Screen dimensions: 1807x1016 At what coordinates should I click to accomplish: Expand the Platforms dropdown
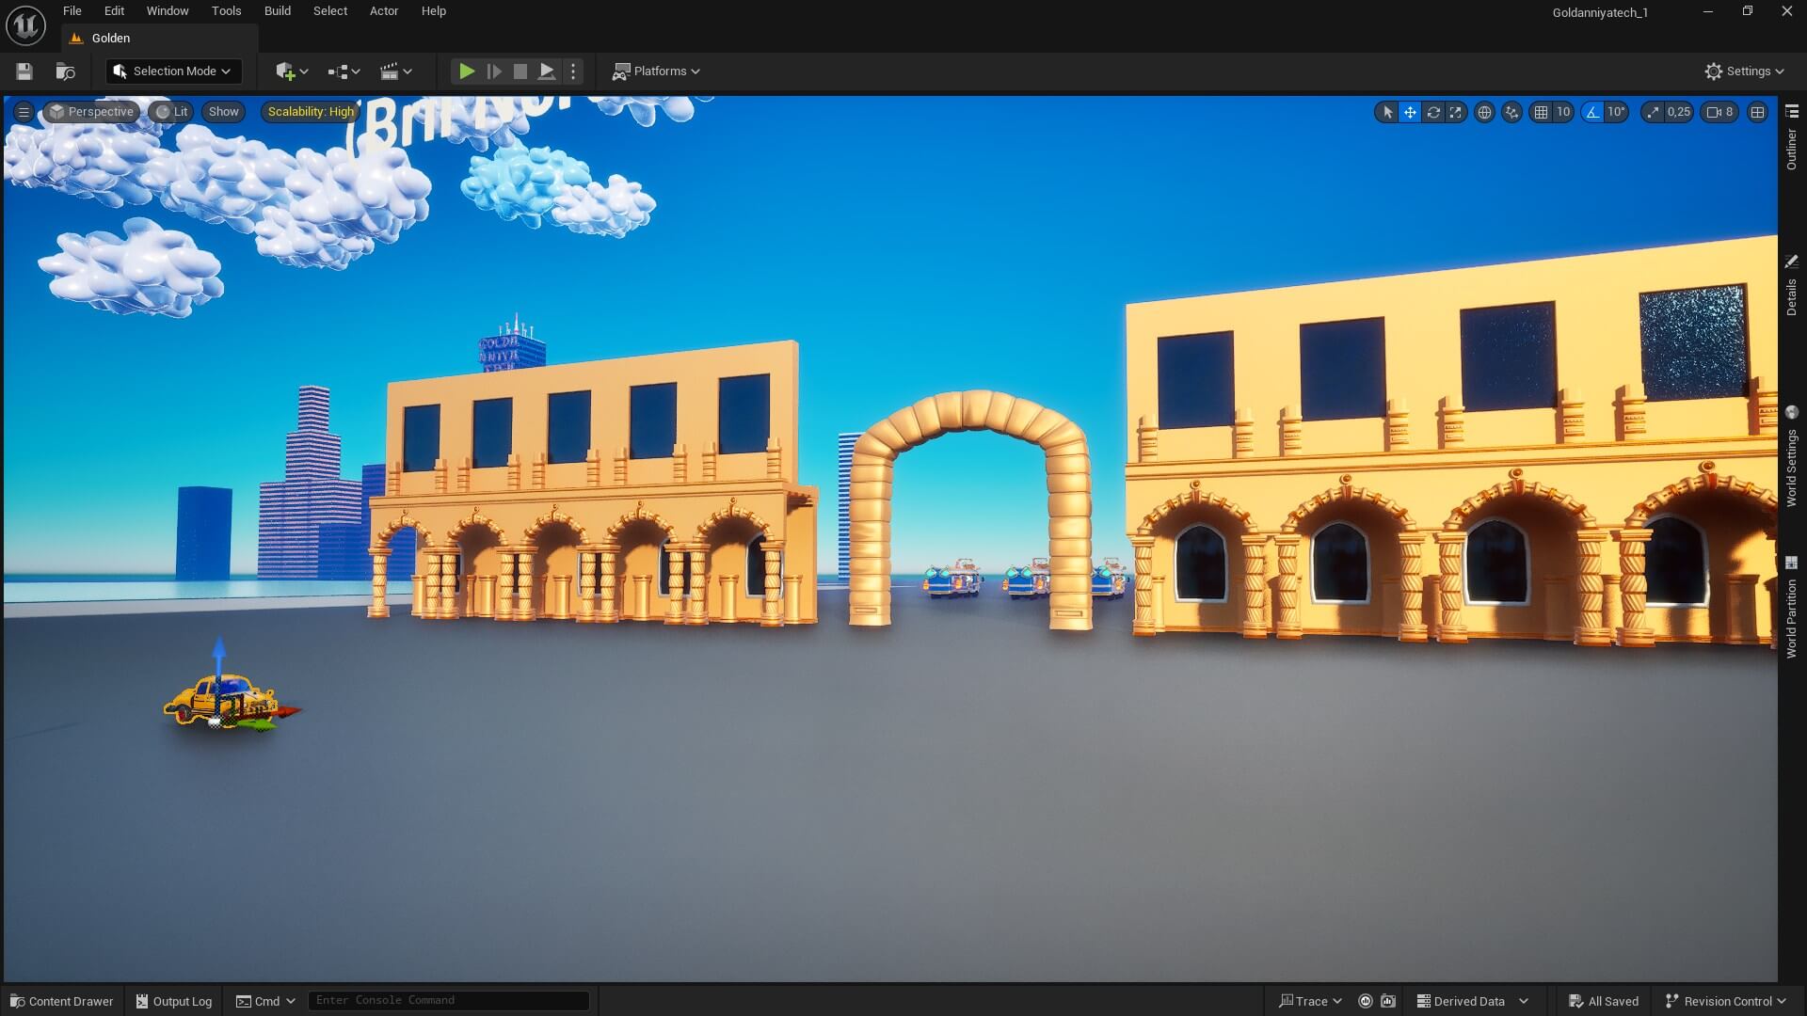[x=657, y=71]
